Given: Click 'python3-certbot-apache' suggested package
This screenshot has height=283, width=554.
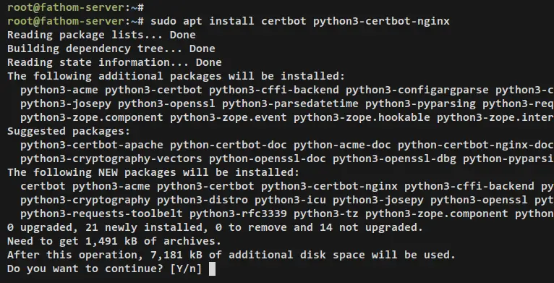Looking at the screenshot, I should point(92,145).
